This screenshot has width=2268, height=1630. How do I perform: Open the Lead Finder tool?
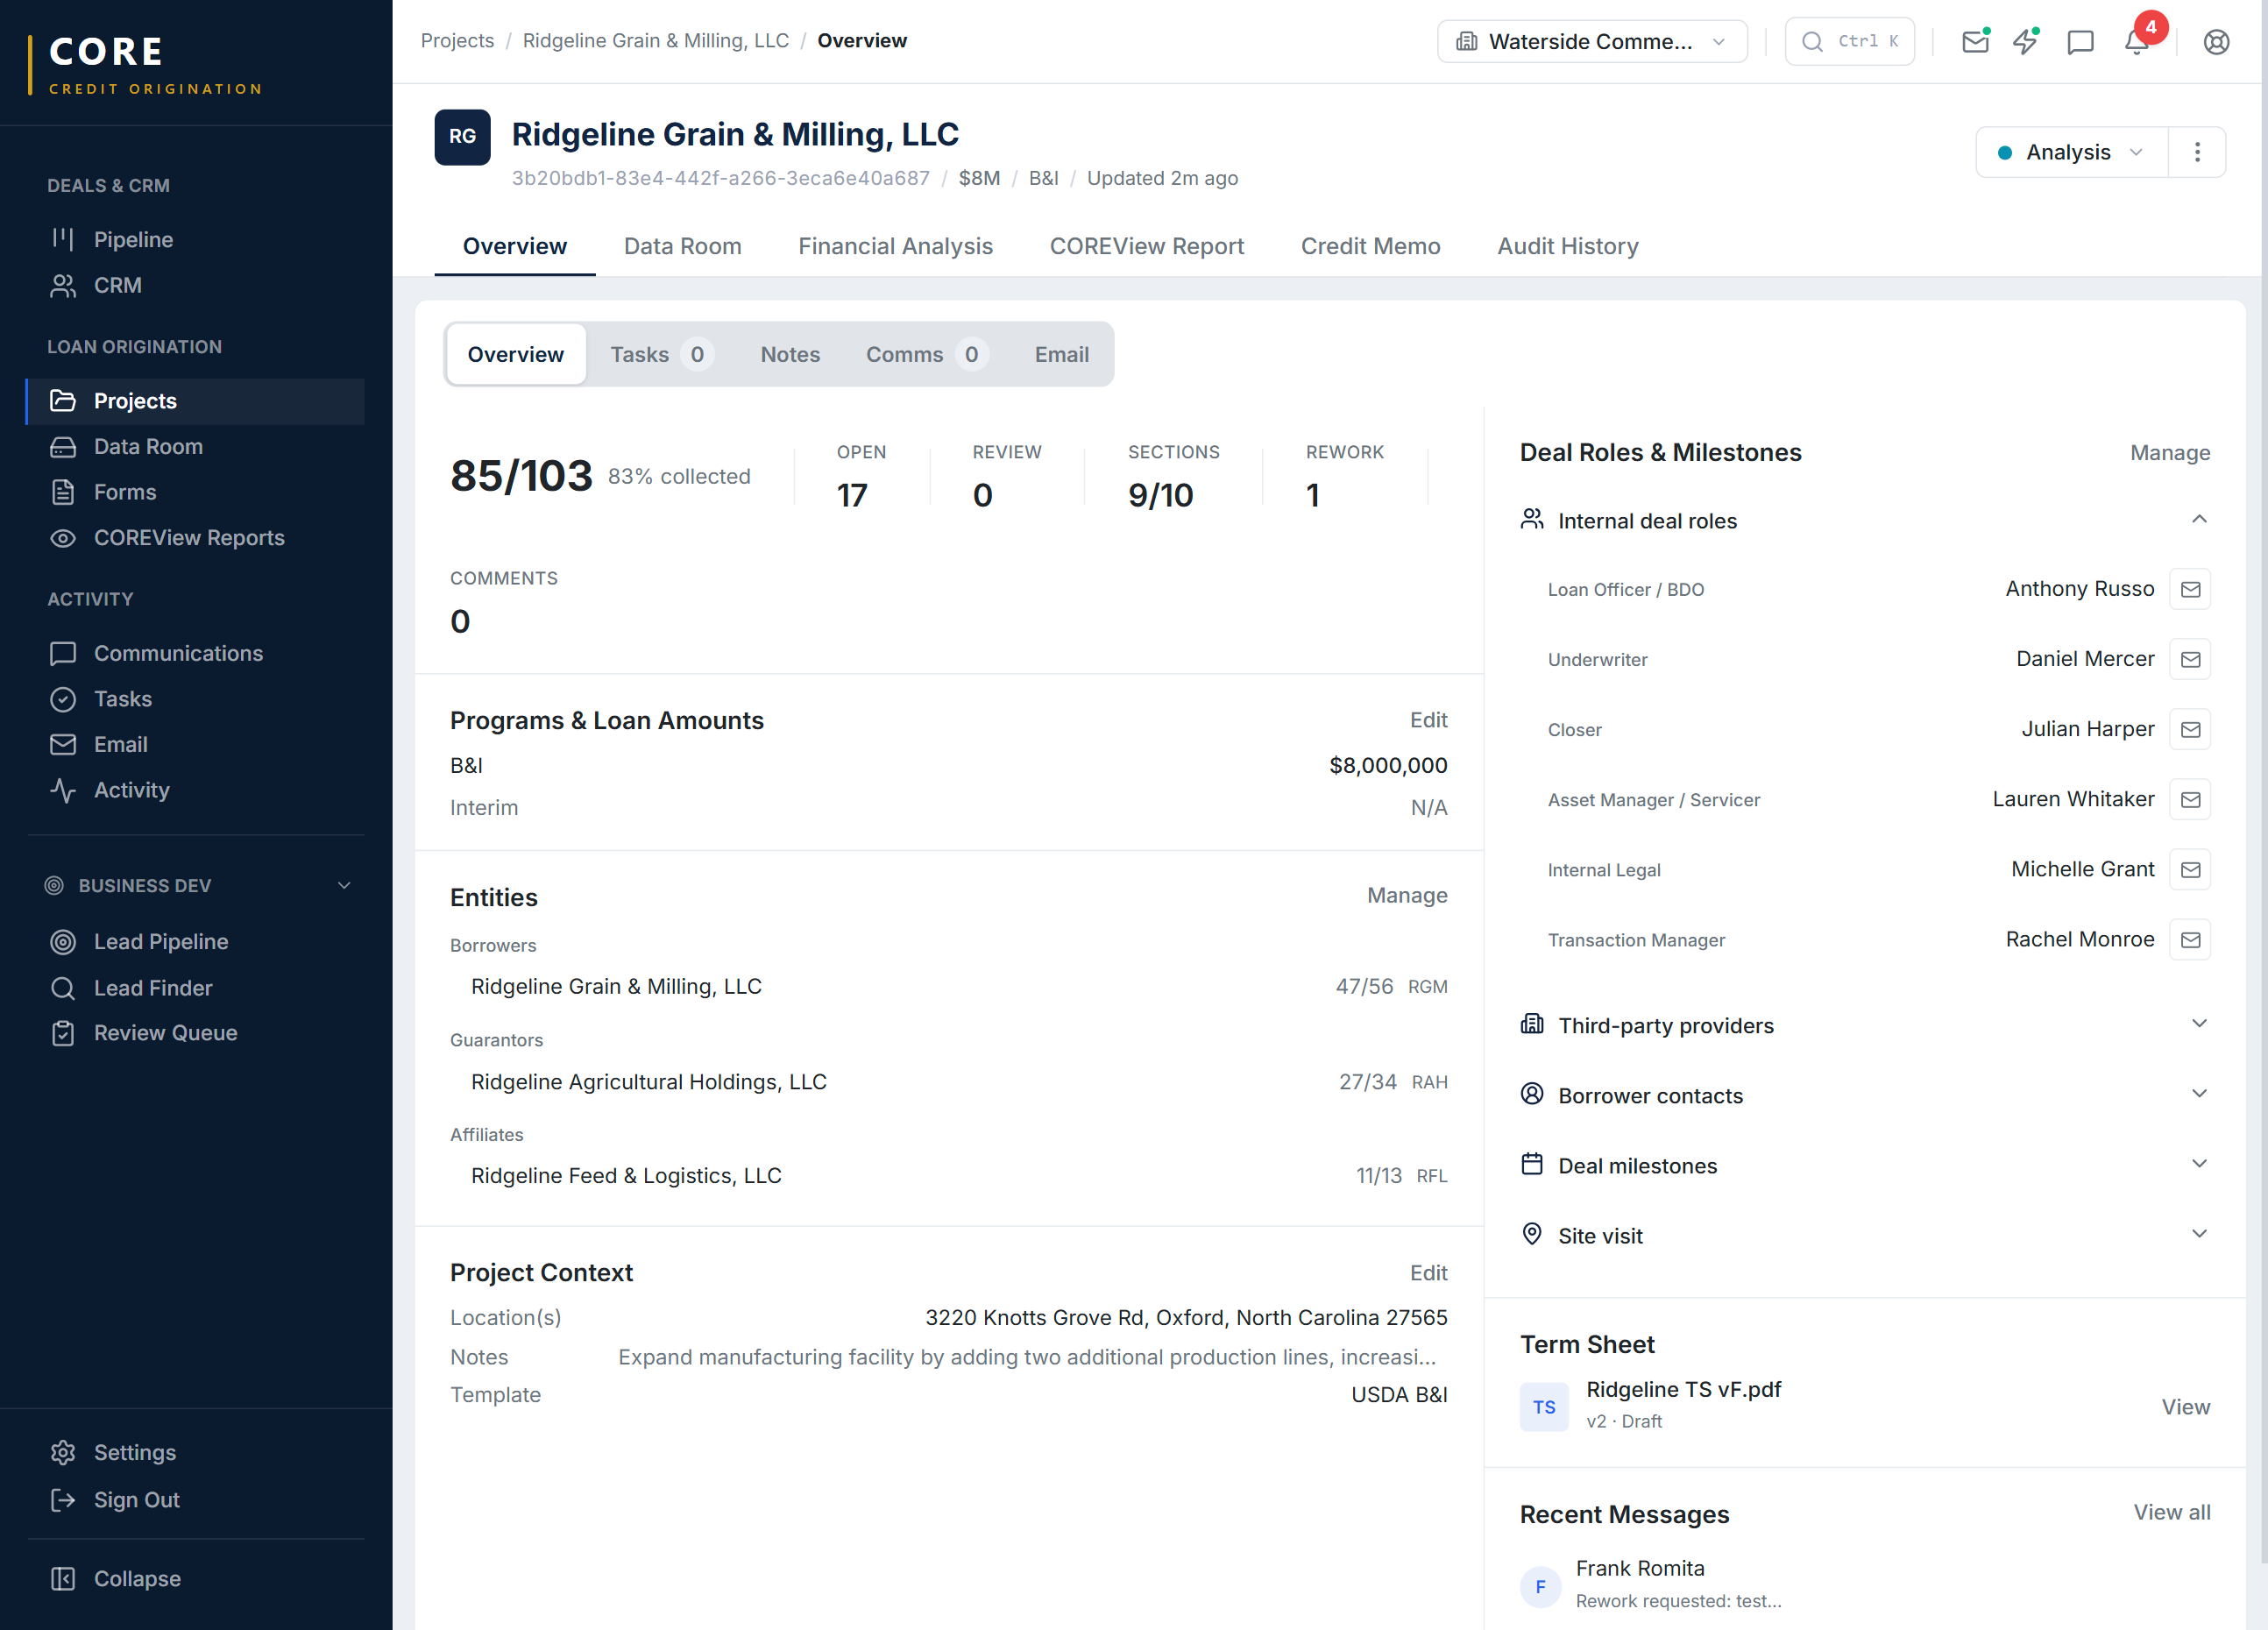tap(152, 987)
